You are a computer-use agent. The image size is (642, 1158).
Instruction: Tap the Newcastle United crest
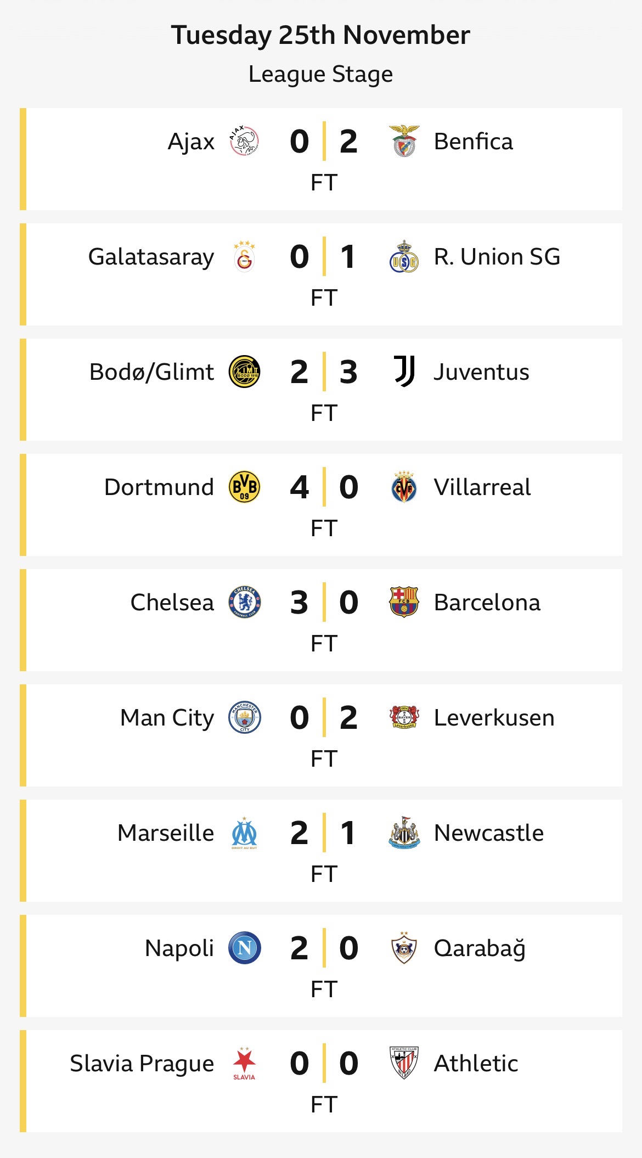(404, 833)
